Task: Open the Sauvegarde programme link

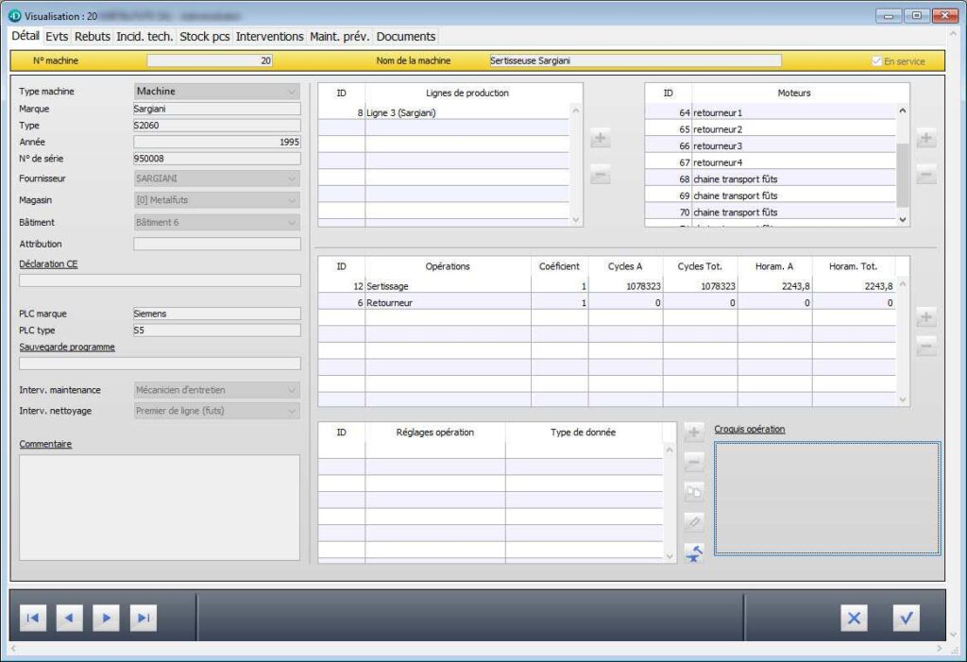Action: [67, 348]
